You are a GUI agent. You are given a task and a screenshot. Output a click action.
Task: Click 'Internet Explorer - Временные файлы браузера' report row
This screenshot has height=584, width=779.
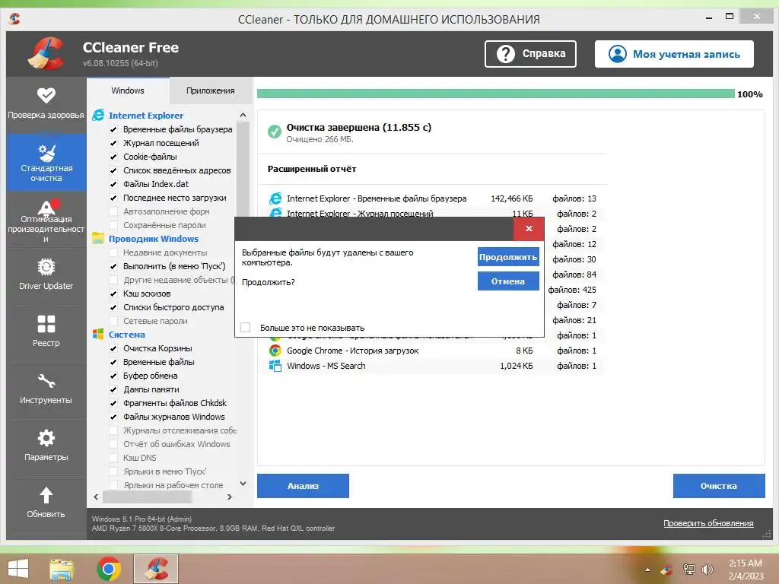click(432, 198)
